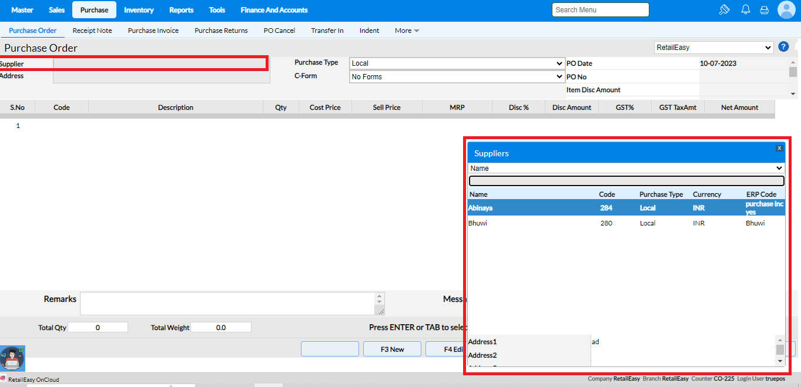Open the blue help question mark icon
Image resolution: width=801 pixels, height=387 pixels.
783,47
